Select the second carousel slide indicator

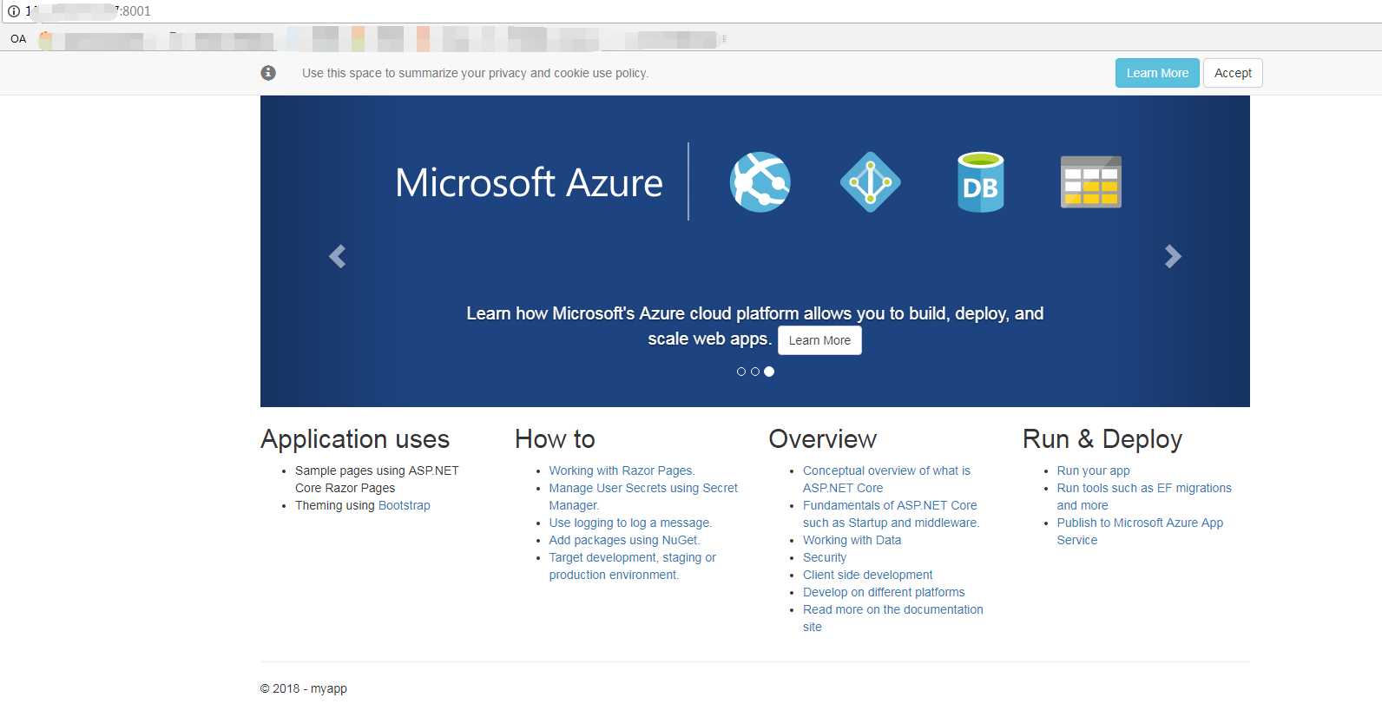pyautogui.click(x=755, y=372)
